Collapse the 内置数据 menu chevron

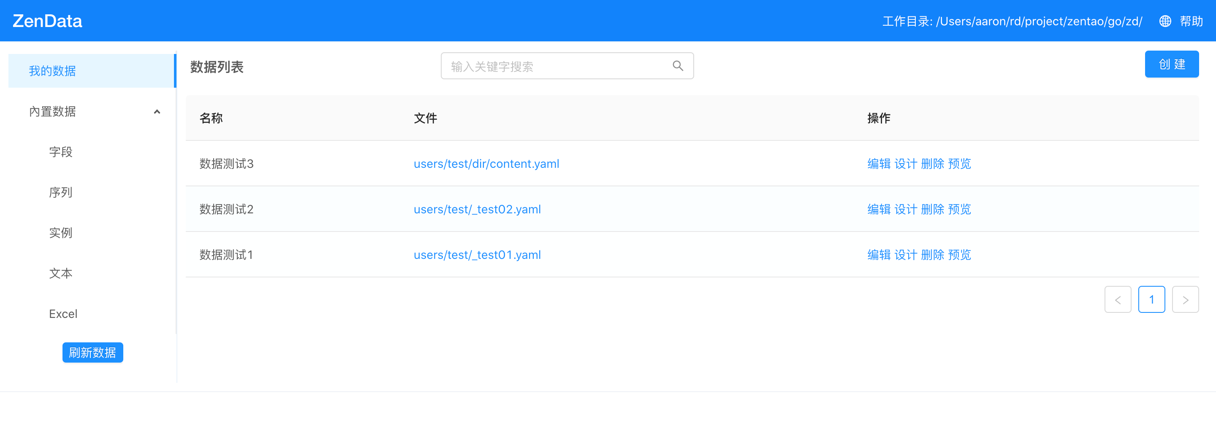click(x=157, y=112)
